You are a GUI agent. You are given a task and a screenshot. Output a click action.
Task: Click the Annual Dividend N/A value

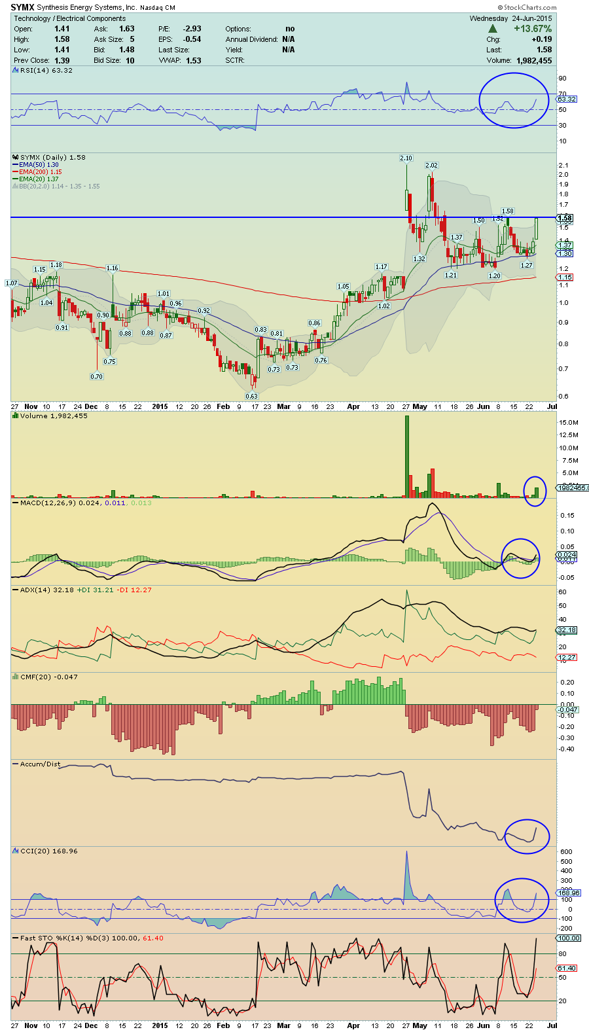288,39
